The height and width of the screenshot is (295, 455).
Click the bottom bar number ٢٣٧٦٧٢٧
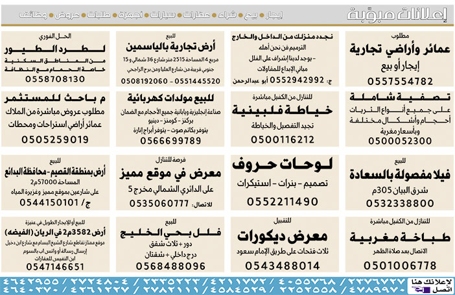click(377, 281)
